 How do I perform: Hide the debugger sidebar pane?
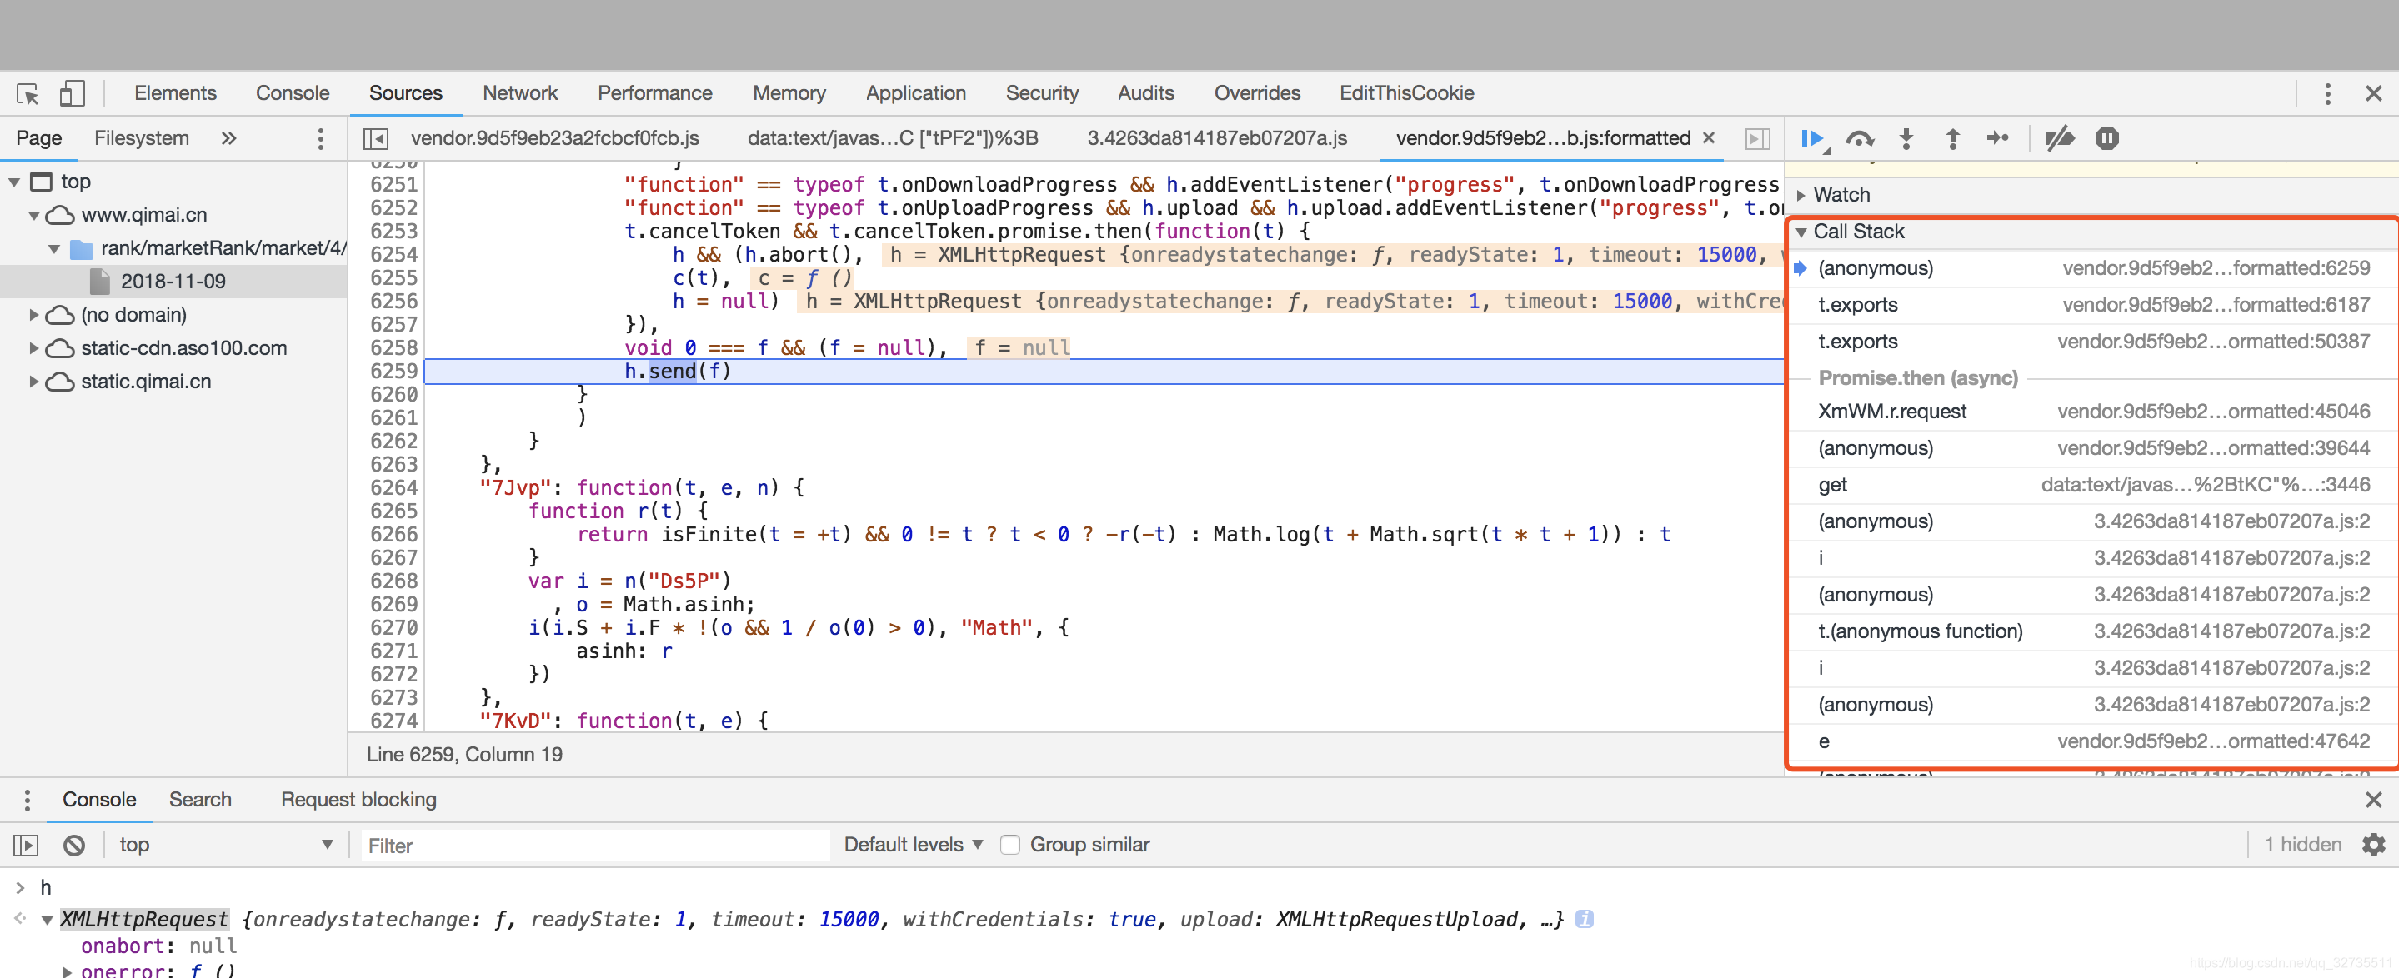pyautogui.click(x=1757, y=138)
